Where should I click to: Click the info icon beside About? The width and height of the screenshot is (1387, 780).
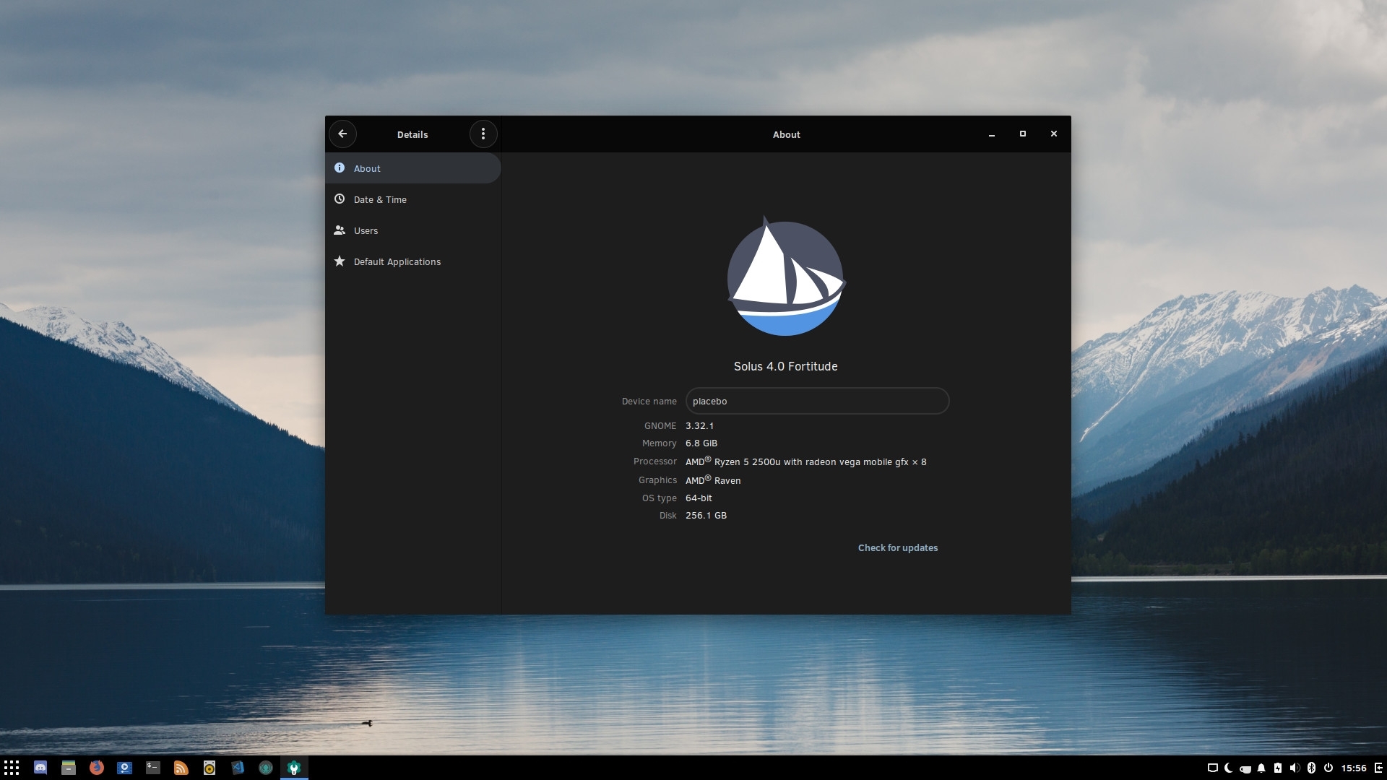340,168
